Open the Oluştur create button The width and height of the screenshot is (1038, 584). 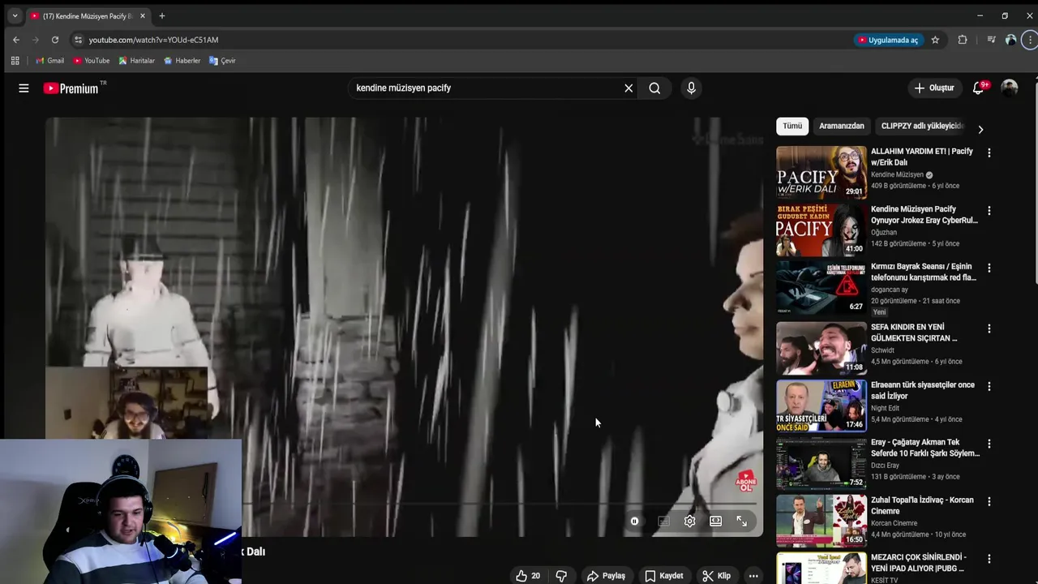coord(934,88)
